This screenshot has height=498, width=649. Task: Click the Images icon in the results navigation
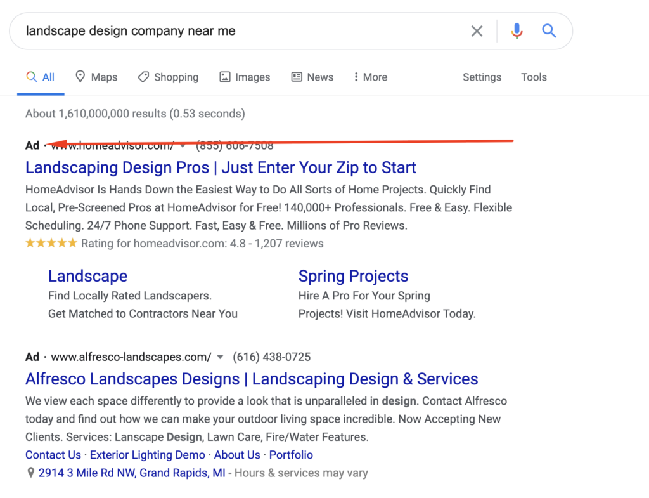[224, 76]
